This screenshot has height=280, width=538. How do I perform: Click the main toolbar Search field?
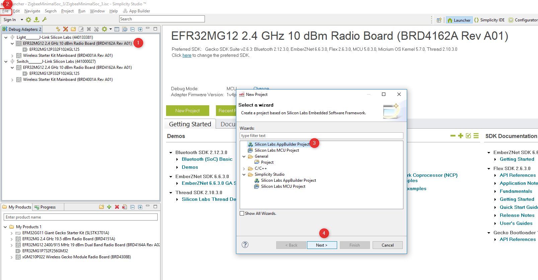point(162,19)
